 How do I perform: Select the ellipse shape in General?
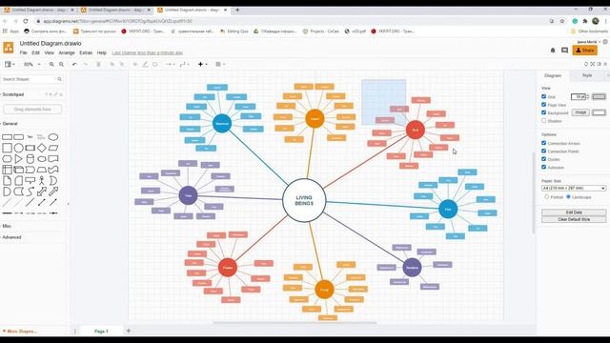(x=53, y=137)
